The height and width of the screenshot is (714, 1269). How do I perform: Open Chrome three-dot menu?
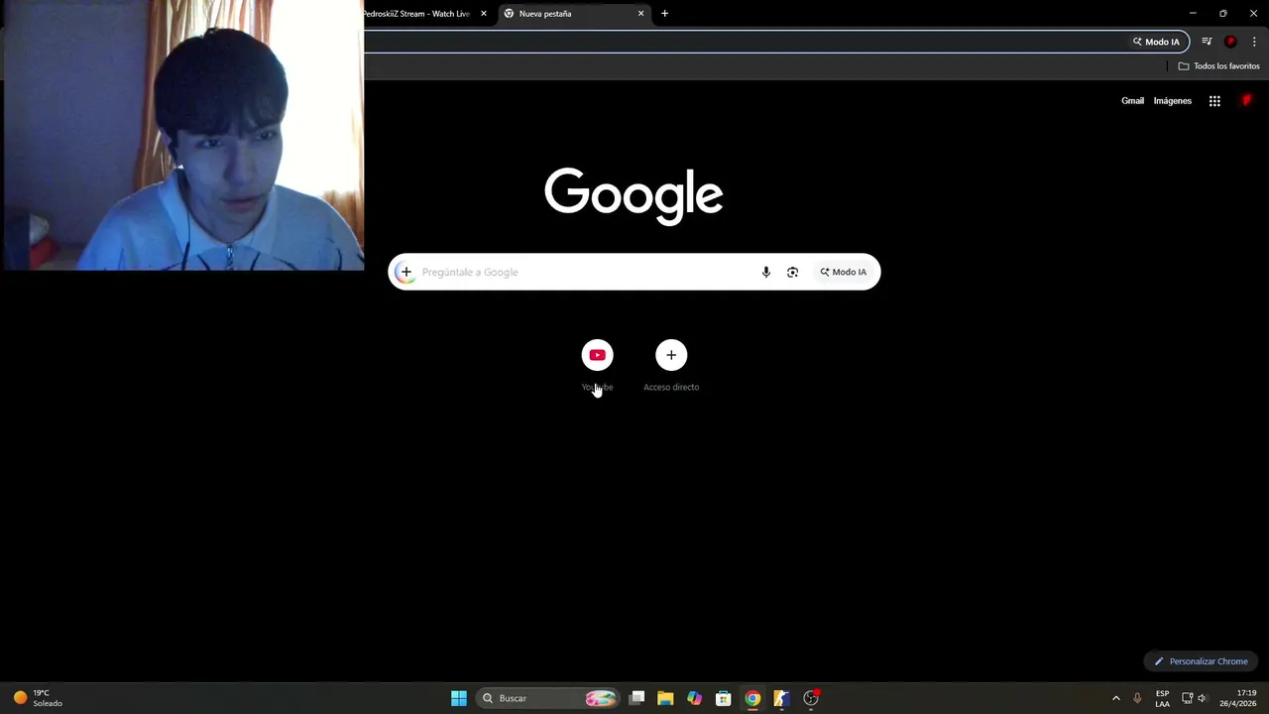[x=1254, y=42]
